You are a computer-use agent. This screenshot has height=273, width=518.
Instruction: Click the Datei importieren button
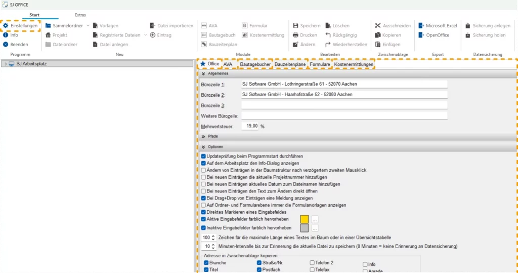click(171, 25)
